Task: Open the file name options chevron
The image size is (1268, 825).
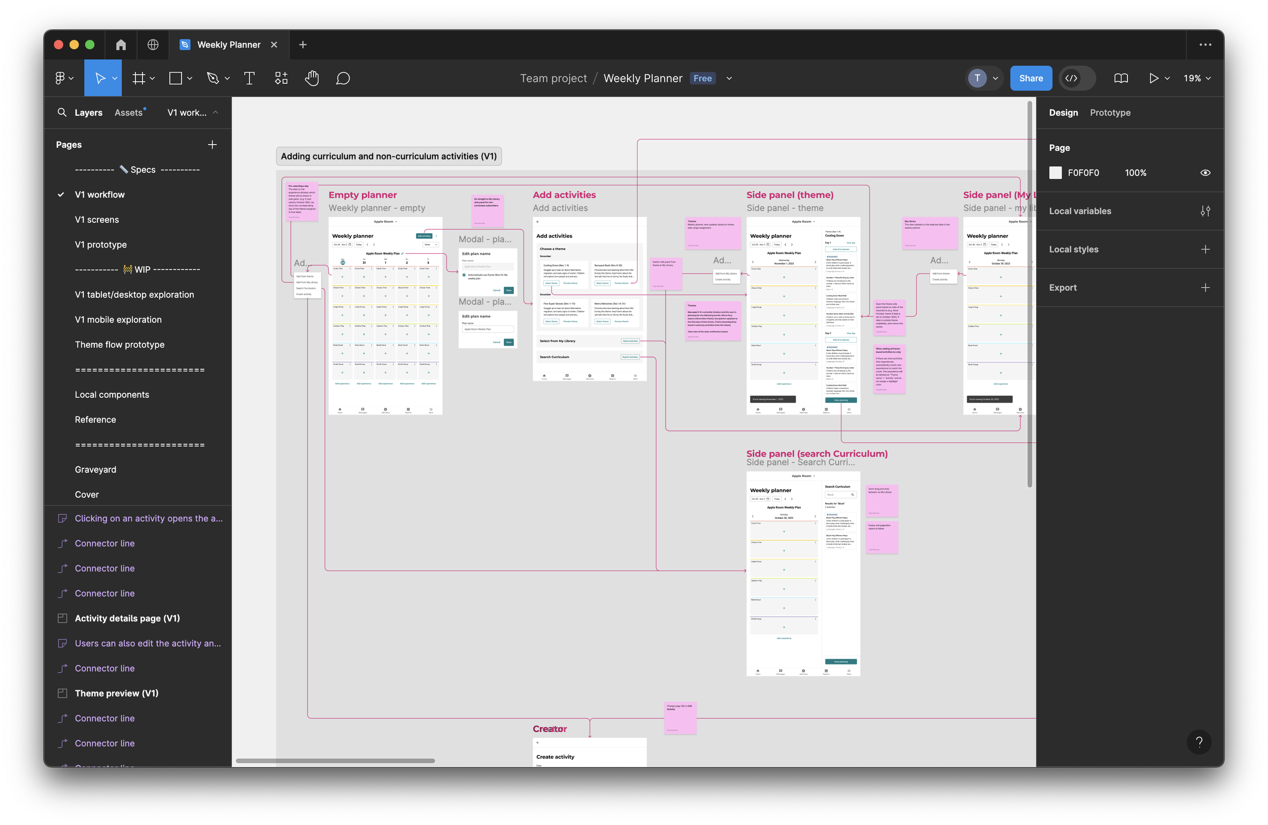Action: [729, 78]
